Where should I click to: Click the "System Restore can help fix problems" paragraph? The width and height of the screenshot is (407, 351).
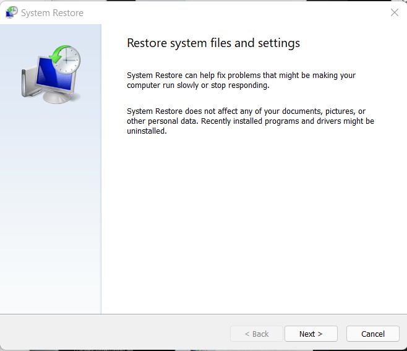point(241,80)
